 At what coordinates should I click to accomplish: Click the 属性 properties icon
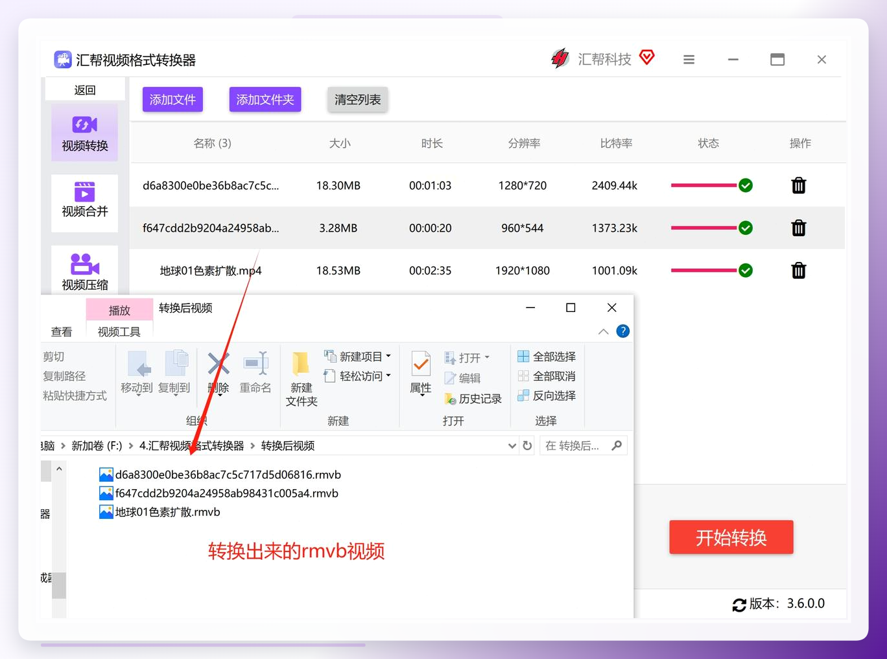(421, 365)
